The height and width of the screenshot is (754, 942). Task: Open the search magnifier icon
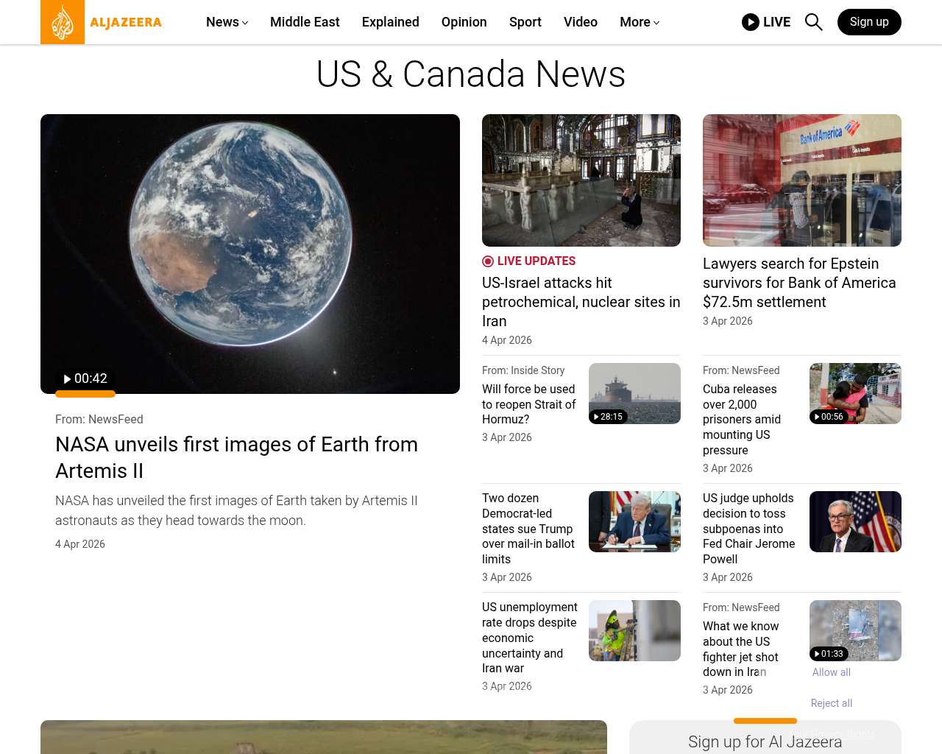coord(813,22)
